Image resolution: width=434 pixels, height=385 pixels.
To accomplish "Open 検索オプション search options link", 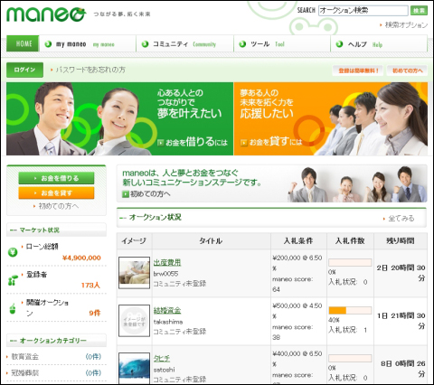I will click(406, 25).
